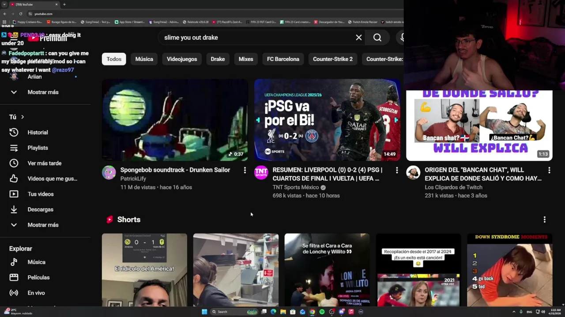
Task: Play the PSG va por el Bi thumbnail
Action: [327, 120]
